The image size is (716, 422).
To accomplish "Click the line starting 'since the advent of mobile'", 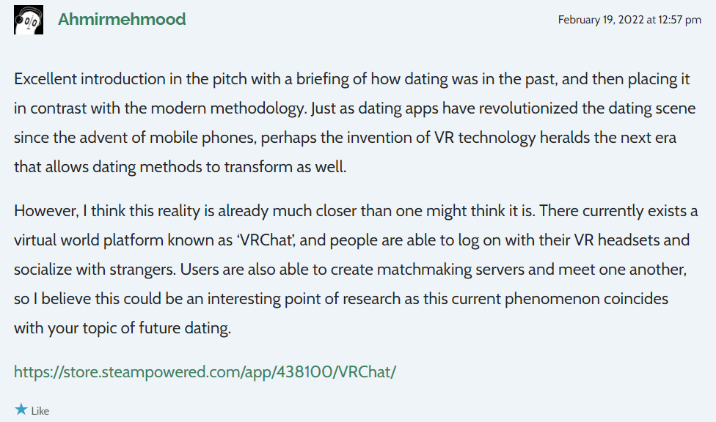I will point(346,138).
